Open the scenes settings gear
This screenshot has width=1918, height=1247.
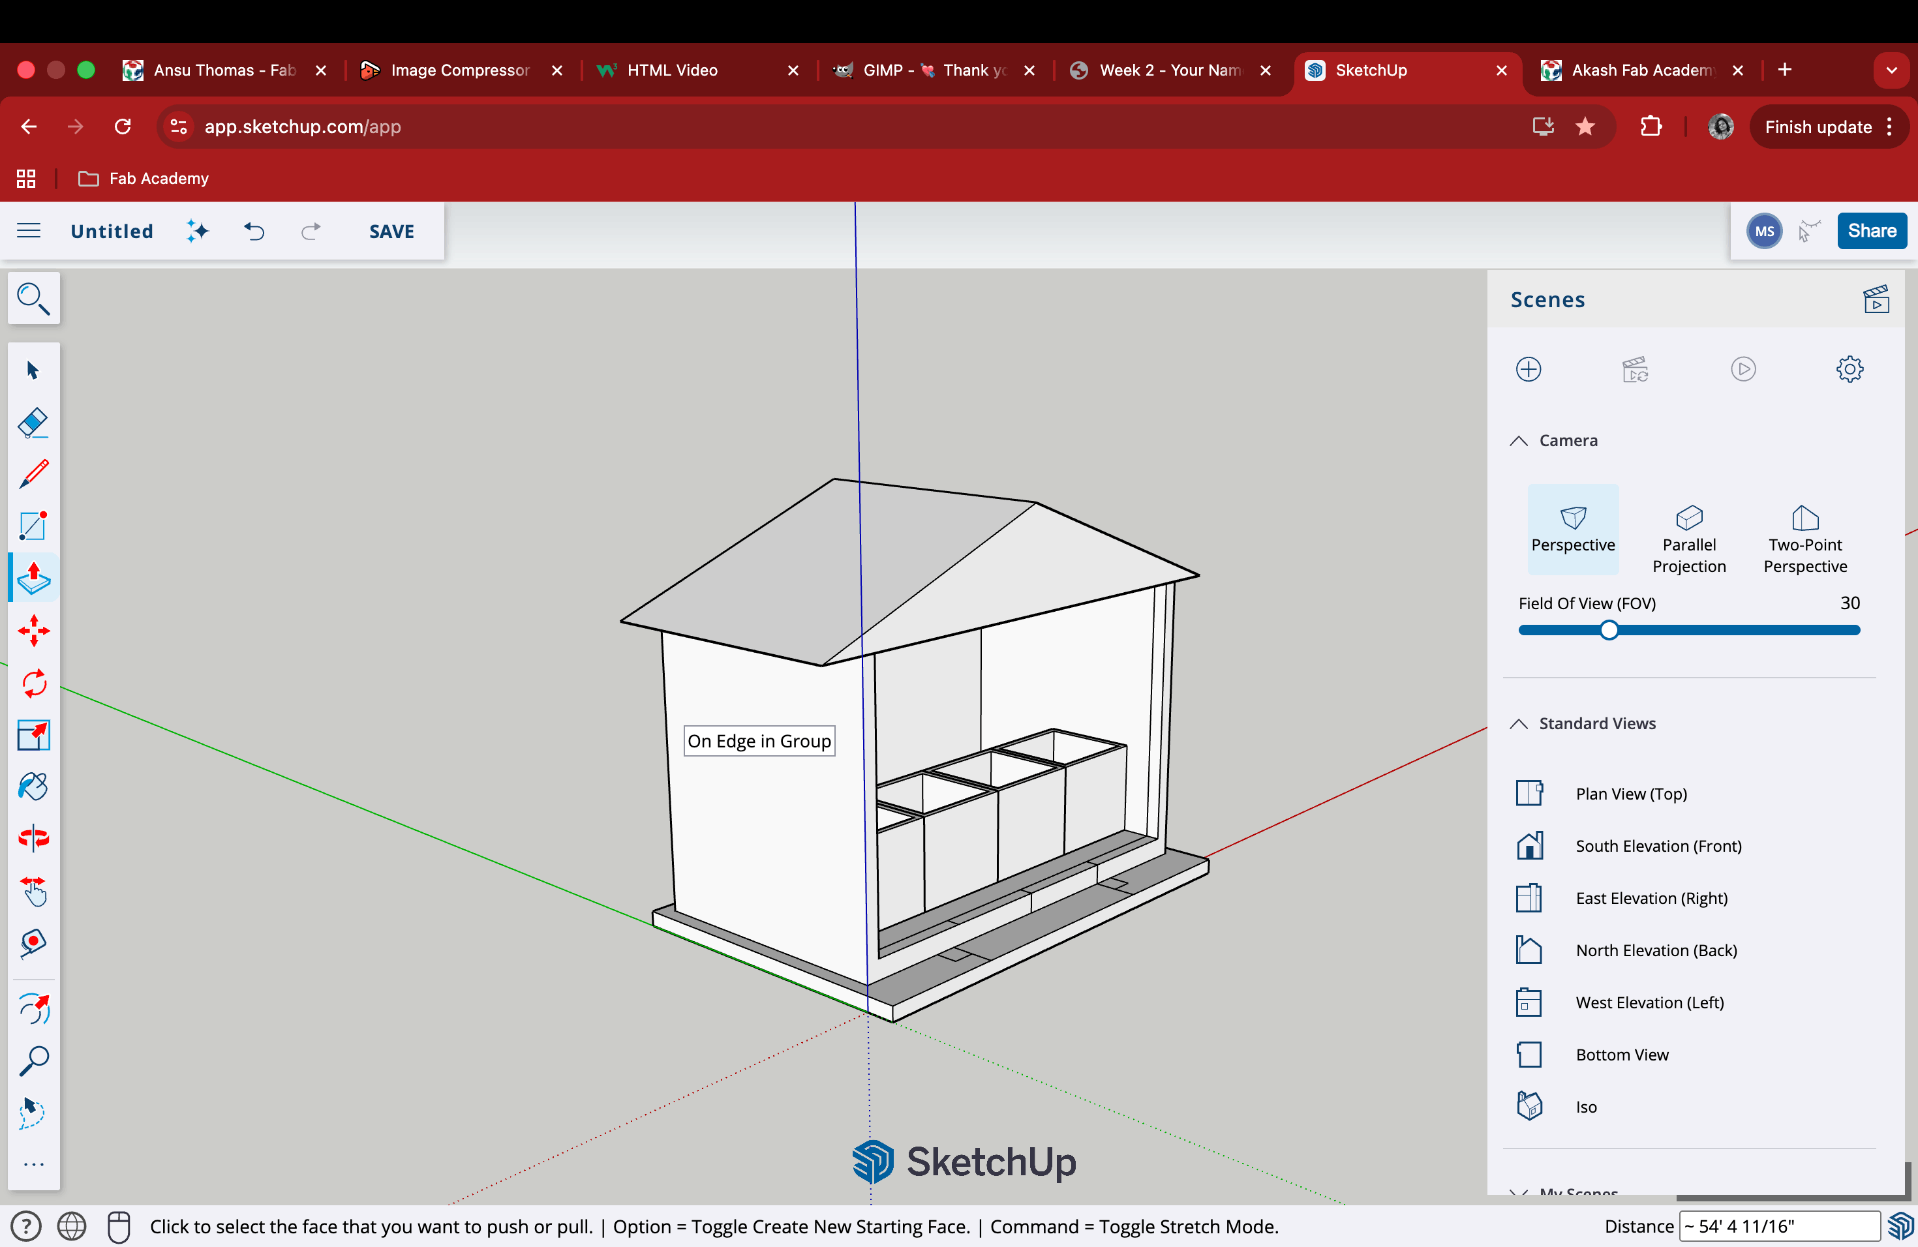(x=1849, y=369)
